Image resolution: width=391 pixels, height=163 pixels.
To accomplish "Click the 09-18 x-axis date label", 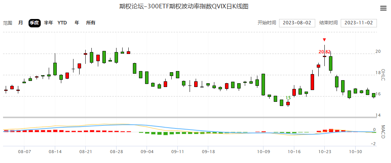I will tap(208, 152).
